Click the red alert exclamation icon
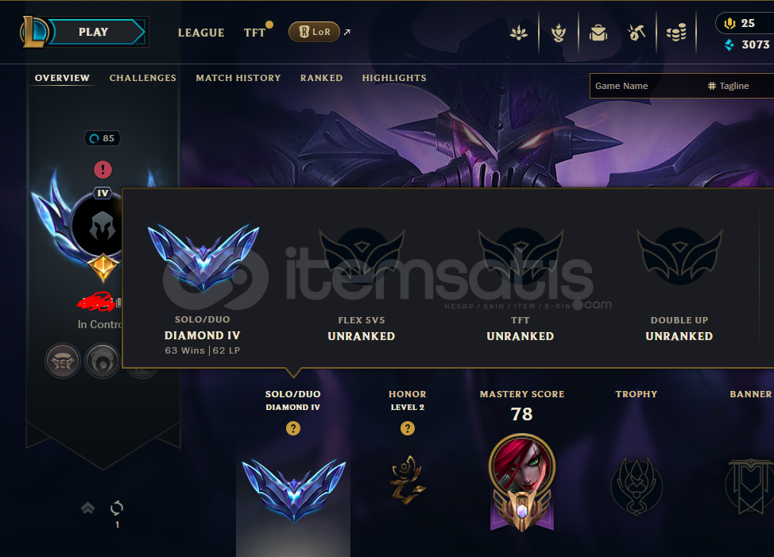Viewport: 774px width, 557px height. click(103, 170)
